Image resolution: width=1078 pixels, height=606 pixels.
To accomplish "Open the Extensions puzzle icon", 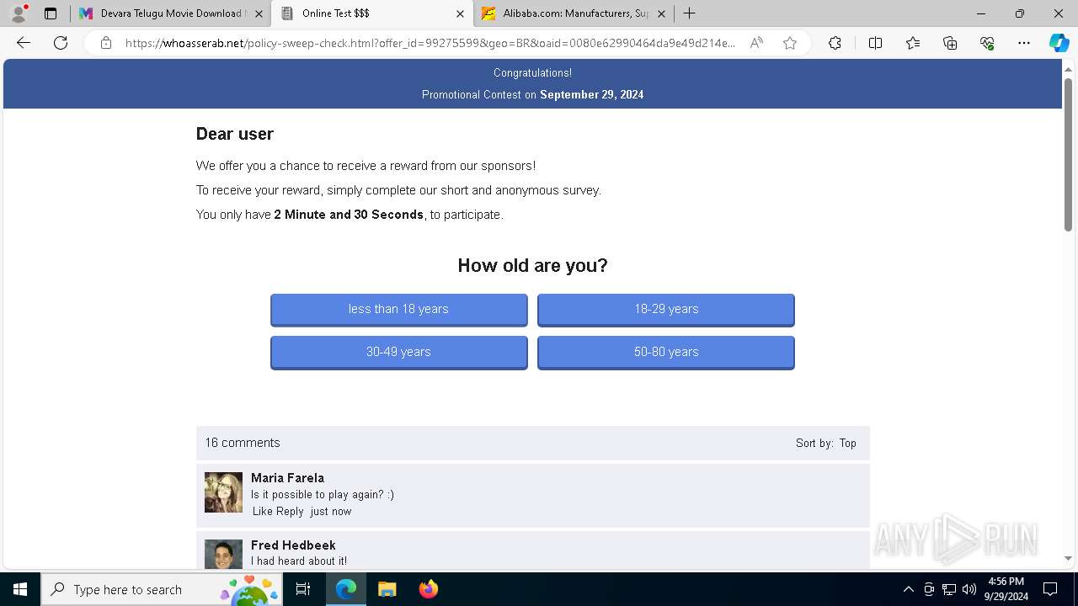I will click(x=835, y=43).
